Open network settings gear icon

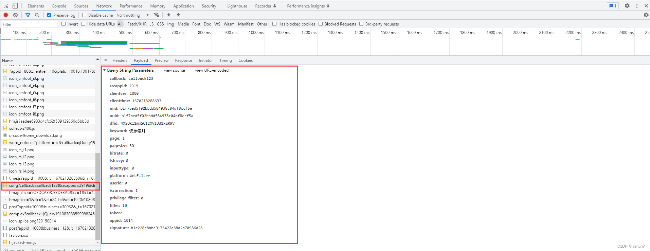tap(646, 15)
